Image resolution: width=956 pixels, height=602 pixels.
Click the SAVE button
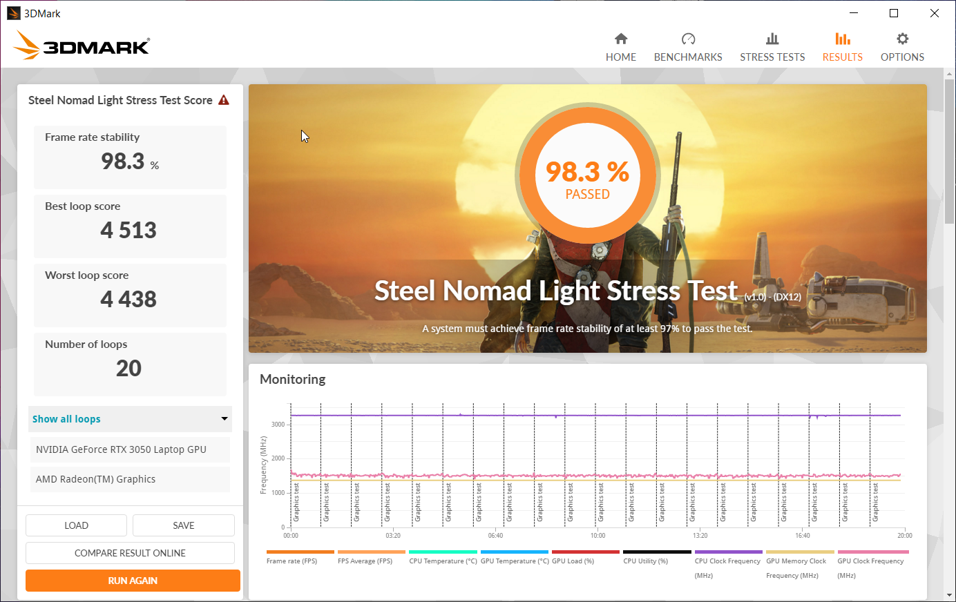click(x=184, y=525)
